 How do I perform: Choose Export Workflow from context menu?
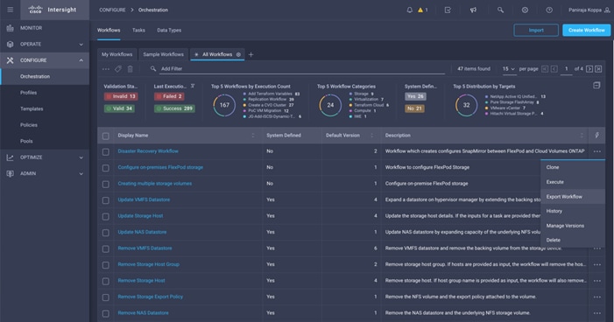tap(573, 197)
